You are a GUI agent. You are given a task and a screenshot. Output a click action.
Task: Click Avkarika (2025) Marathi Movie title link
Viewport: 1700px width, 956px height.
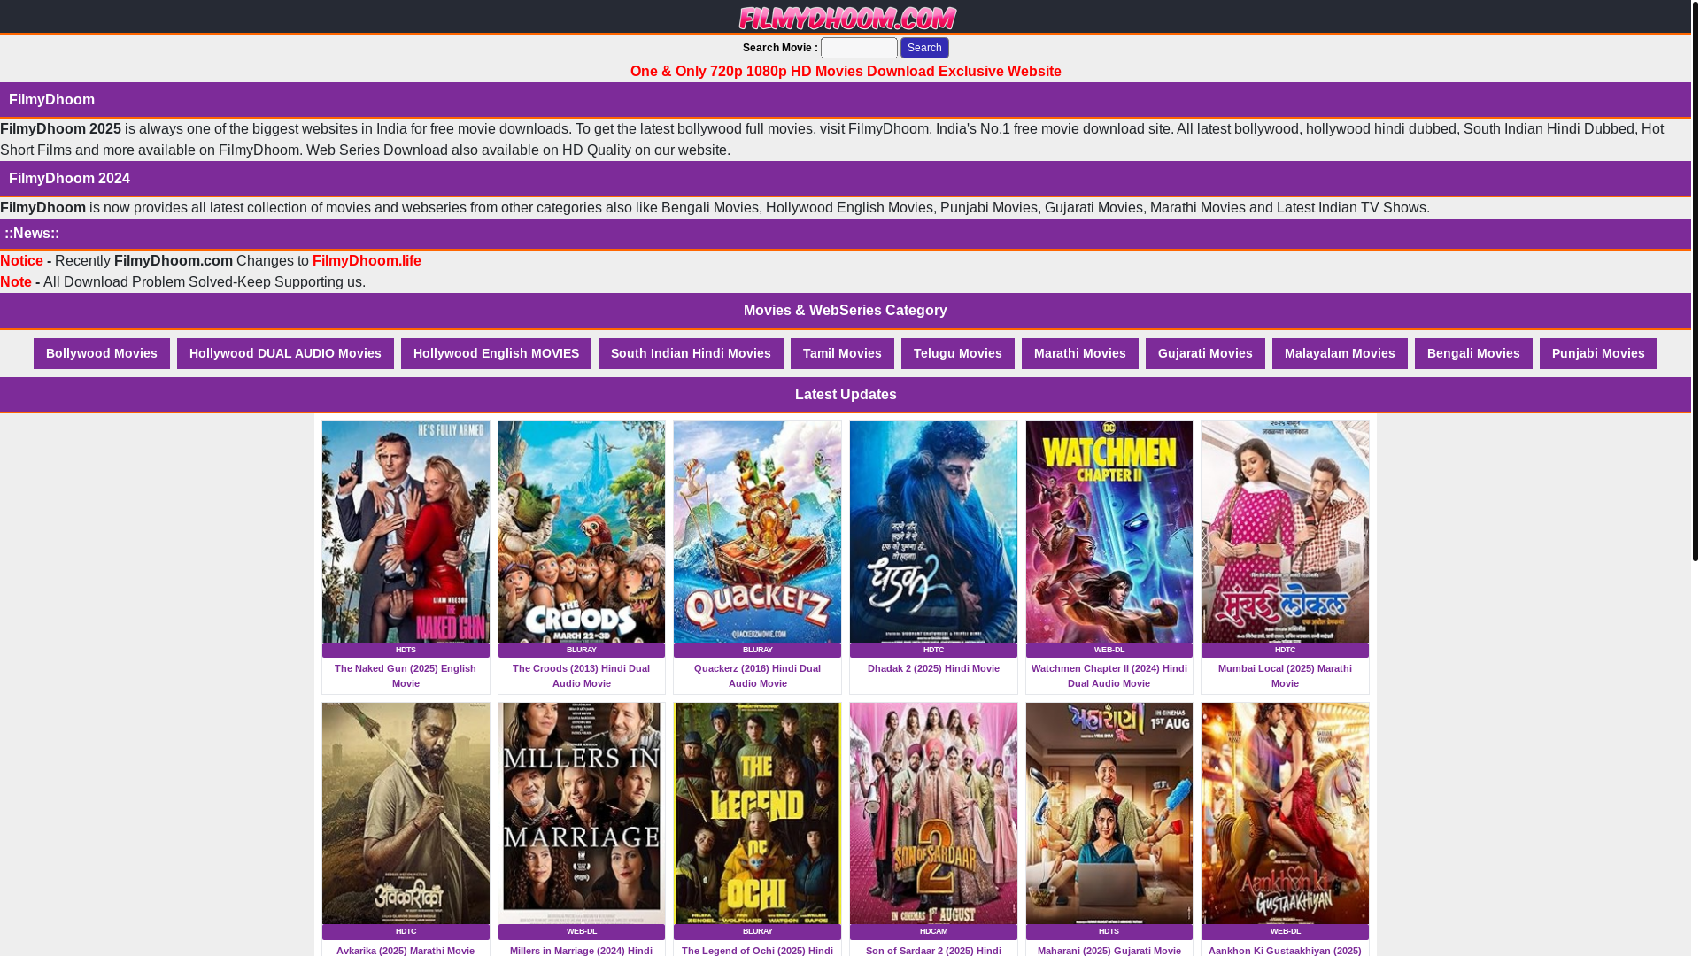[x=406, y=950]
